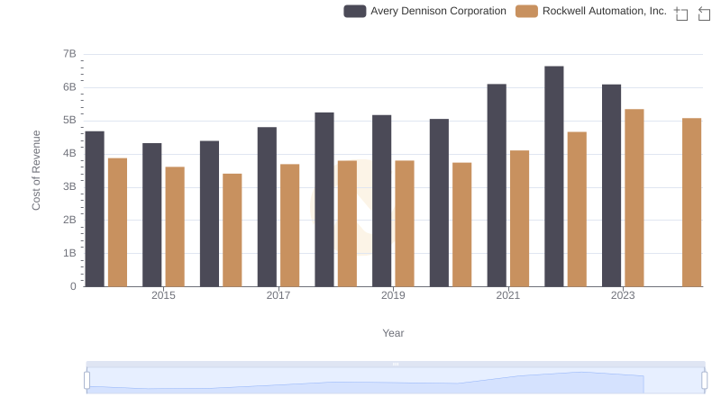Click the Rockwell Automation bar for 2023
The image size is (721, 415).
pyautogui.click(x=634, y=198)
